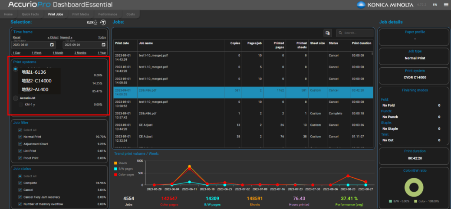Open the Till date calendar picker icon
This screenshot has width=451, height=209.
point(104,45)
